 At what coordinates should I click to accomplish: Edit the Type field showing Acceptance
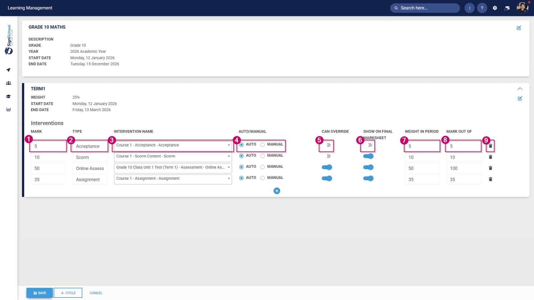90,146
